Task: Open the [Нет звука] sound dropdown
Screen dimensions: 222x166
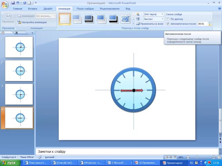Action: (154, 14)
